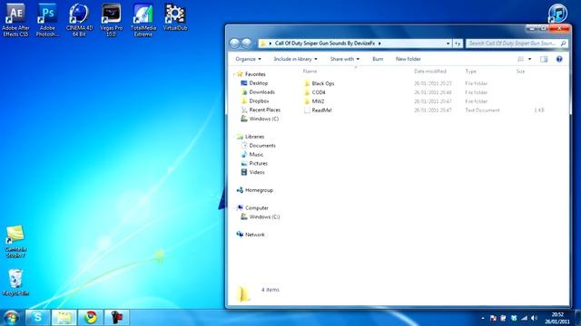Open Google Chrome from the taskbar
The height and width of the screenshot is (326, 581).
pyautogui.click(x=90, y=317)
